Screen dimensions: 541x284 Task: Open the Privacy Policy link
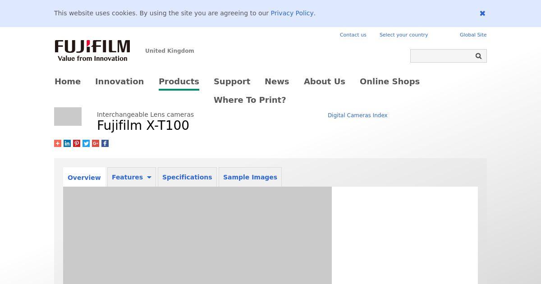tap(292, 13)
